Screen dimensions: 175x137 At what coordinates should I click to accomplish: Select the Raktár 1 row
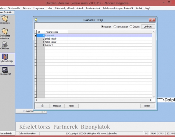(94, 45)
